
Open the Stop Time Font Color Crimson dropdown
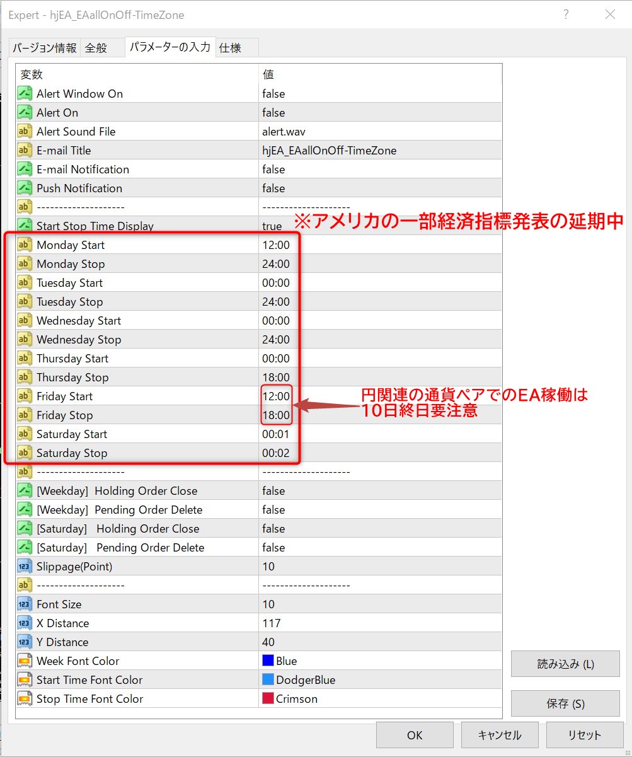pyautogui.click(x=296, y=699)
